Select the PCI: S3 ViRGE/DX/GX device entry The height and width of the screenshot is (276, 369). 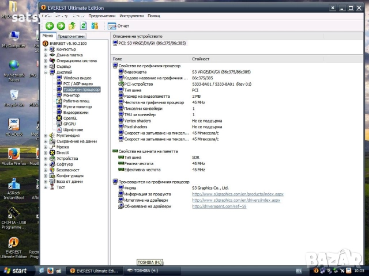click(x=152, y=43)
